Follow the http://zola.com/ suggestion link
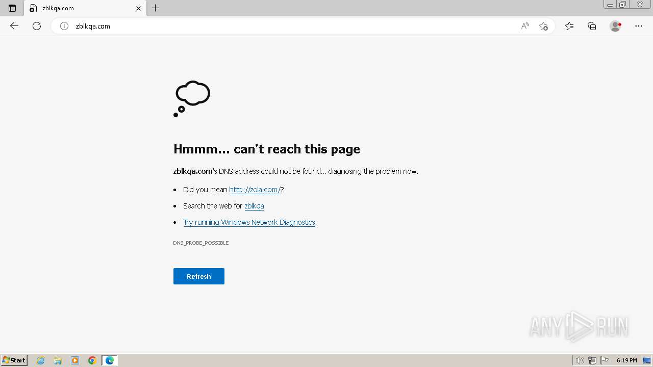Viewport: 653px width, 367px height. pos(255,190)
